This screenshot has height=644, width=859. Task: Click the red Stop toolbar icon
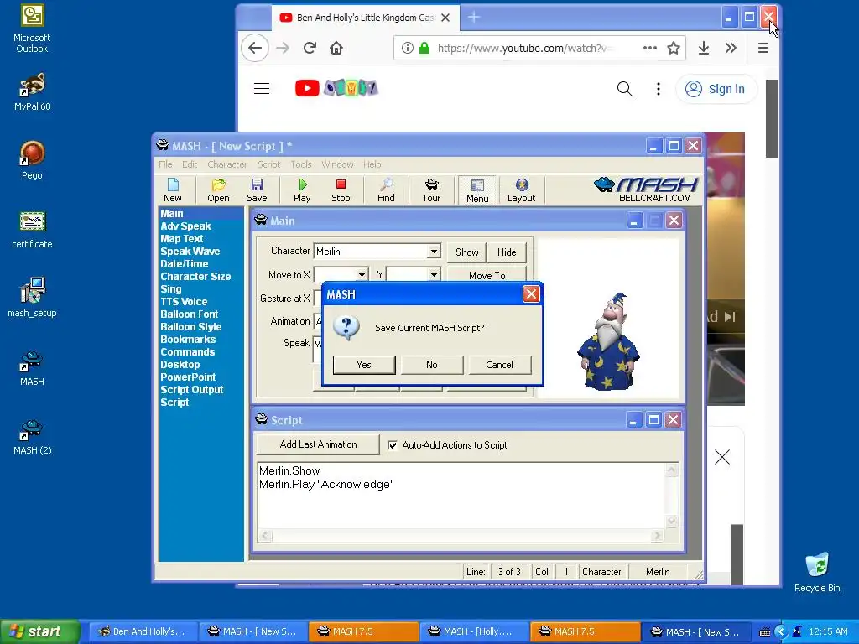coord(341,190)
